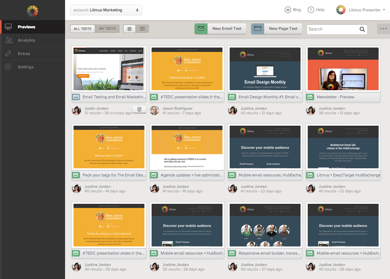Open the Email Design Monthly thumbnail
This screenshot has width=390, height=279.
pyautogui.click(x=265, y=69)
